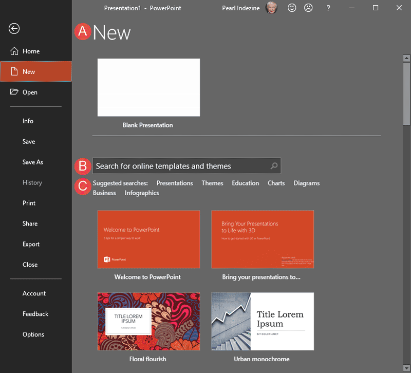Click the scrollbar up arrow

[x=406, y=58]
